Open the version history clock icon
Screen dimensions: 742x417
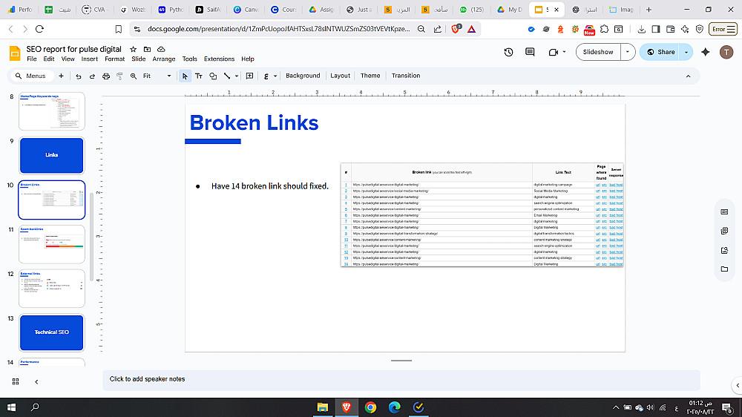(508, 52)
